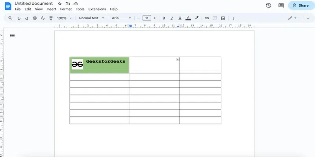Undo the last action
Viewport: 315px width, 157px height.
(x=19, y=18)
